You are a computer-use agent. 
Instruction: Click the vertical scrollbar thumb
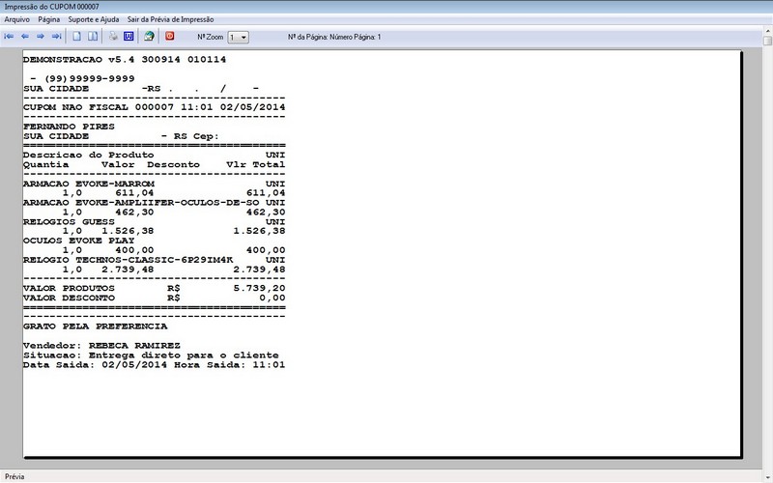767,41
